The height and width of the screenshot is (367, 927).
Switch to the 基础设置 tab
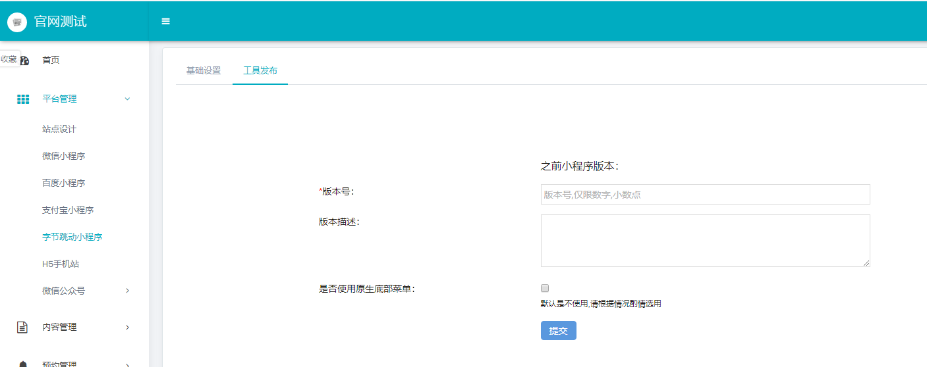pyautogui.click(x=204, y=71)
